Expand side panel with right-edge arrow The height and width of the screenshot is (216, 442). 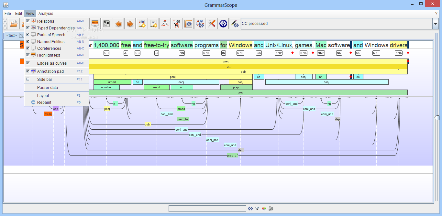pos(436,118)
